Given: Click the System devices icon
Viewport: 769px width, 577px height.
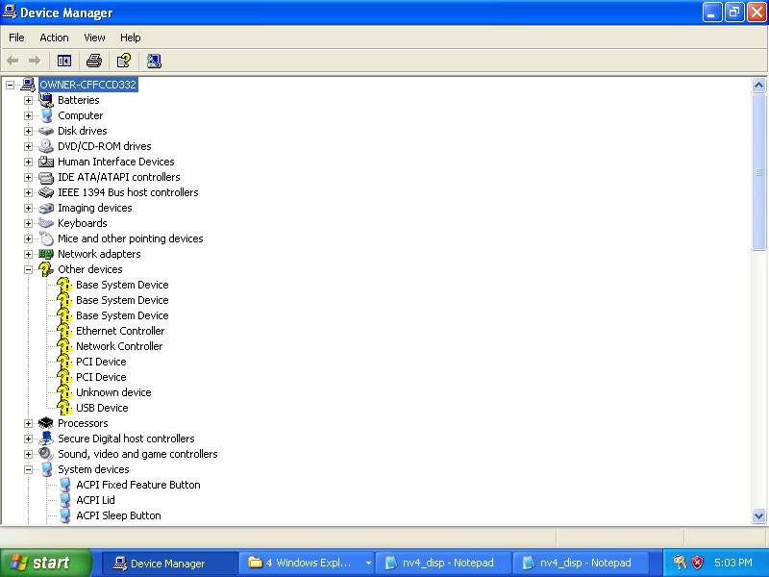Looking at the screenshot, I should tap(46, 469).
